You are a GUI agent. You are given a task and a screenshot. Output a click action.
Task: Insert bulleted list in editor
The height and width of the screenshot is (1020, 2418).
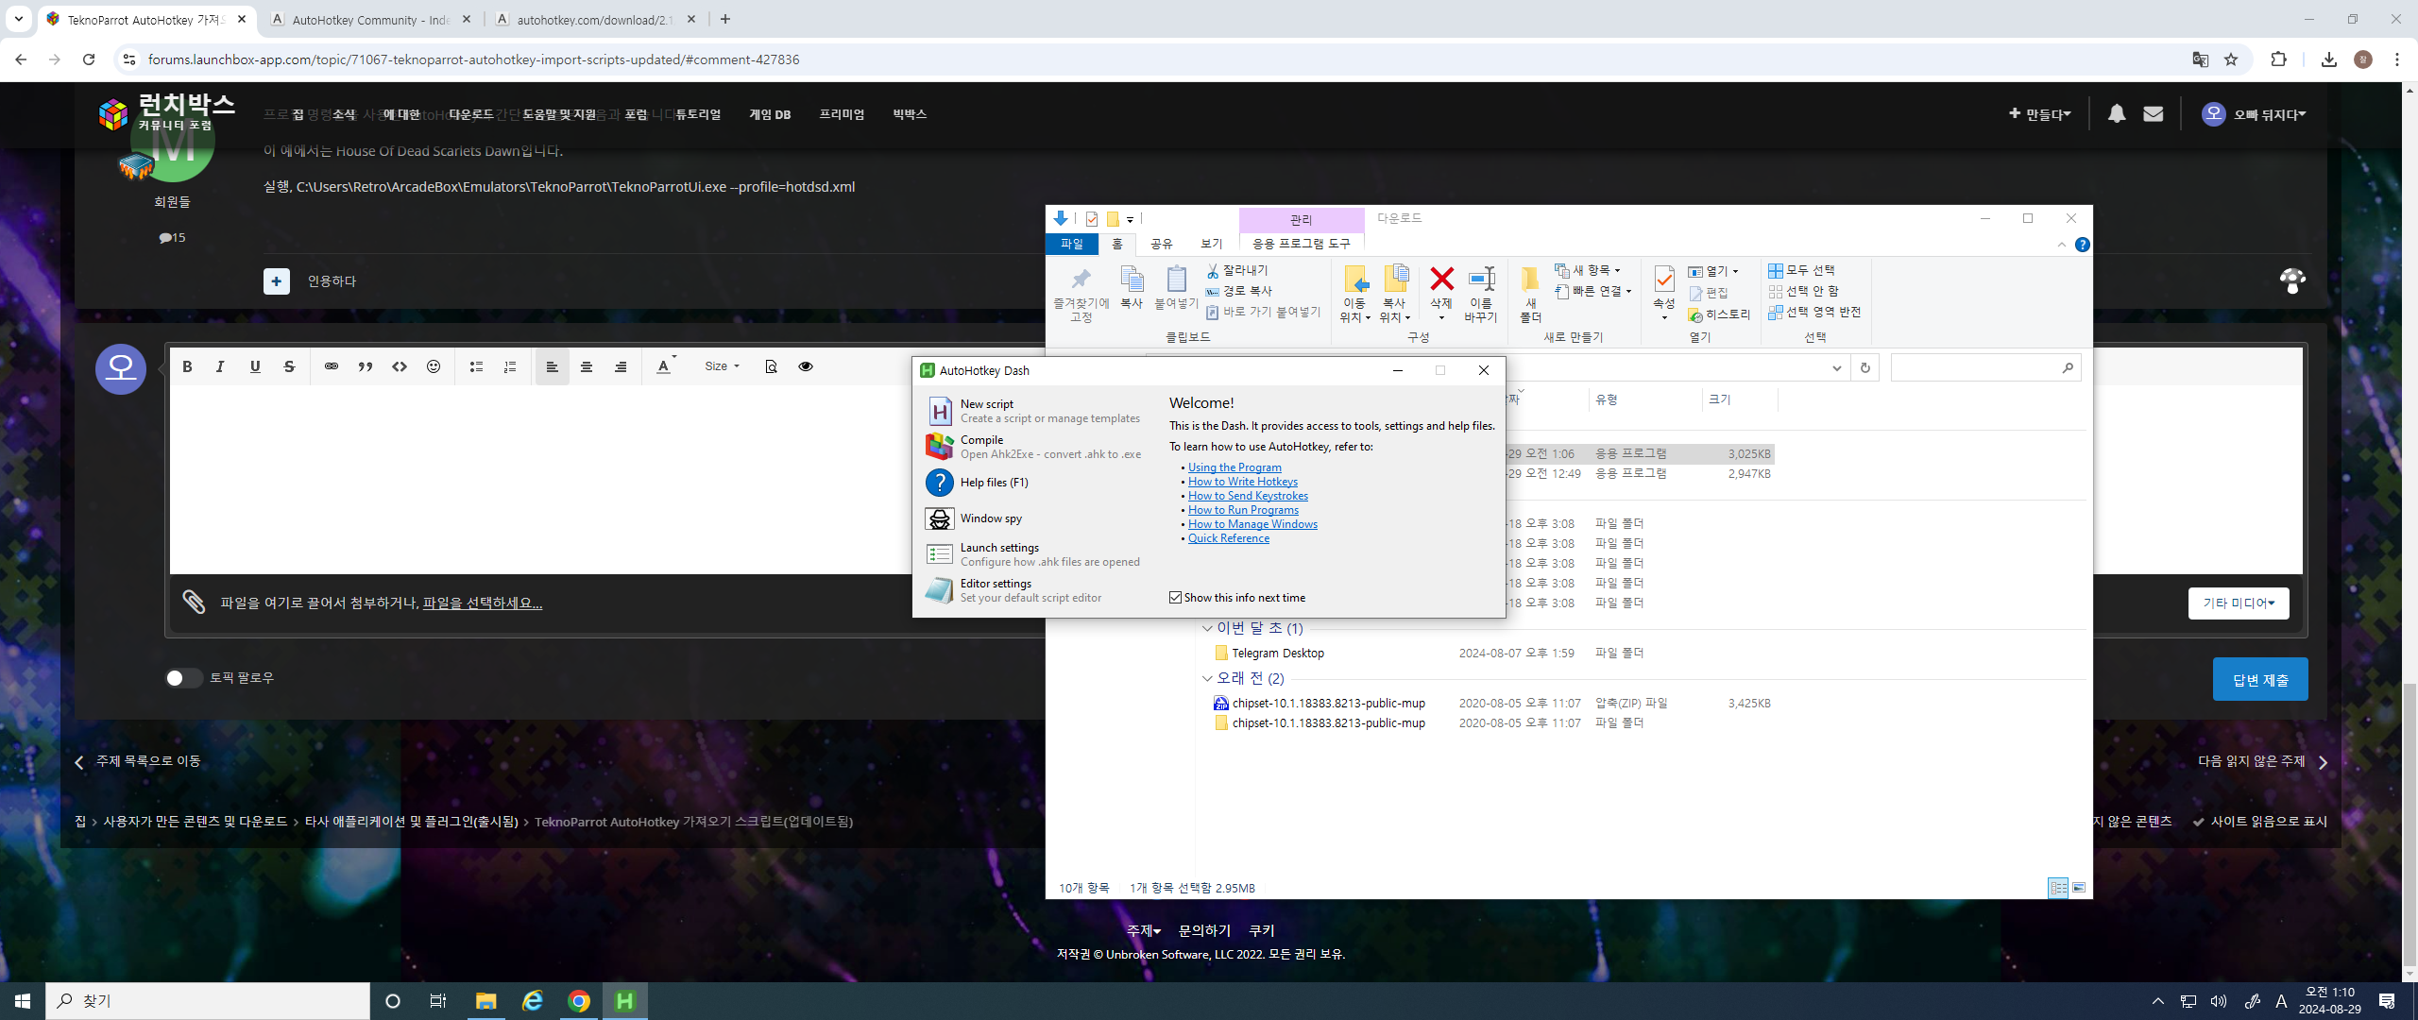(476, 366)
